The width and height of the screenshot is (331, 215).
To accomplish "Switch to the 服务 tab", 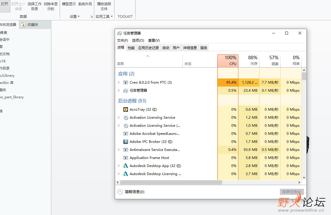I will tap(204, 48).
